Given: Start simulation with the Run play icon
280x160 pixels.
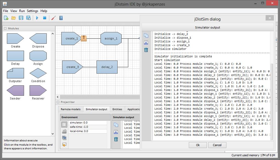Looking at the screenshot, I should (x=37, y=18).
